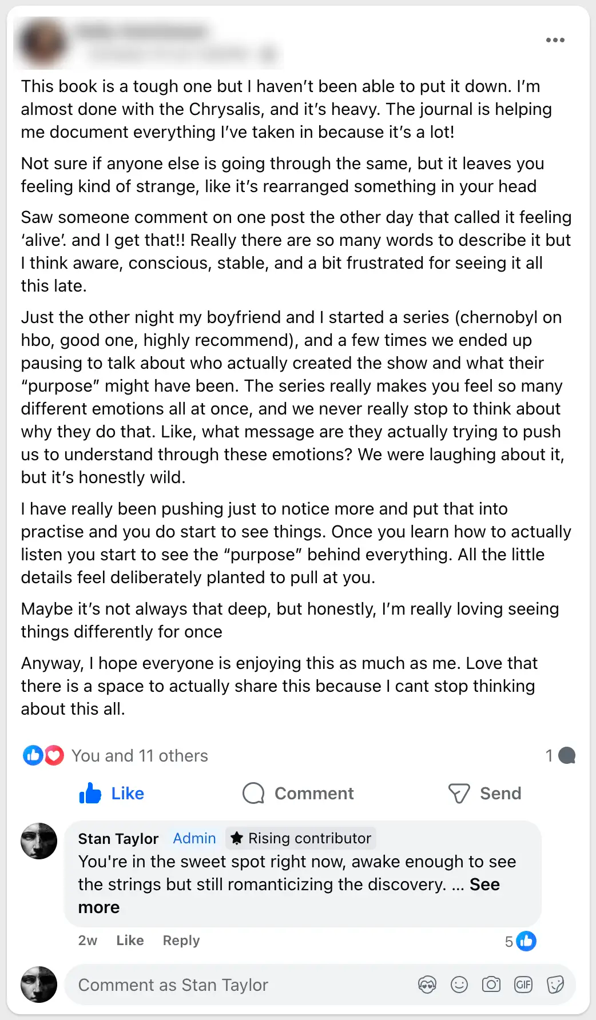The height and width of the screenshot is (1020, 596).
Task: Click the Rising contributor badge
Action: 301,839
